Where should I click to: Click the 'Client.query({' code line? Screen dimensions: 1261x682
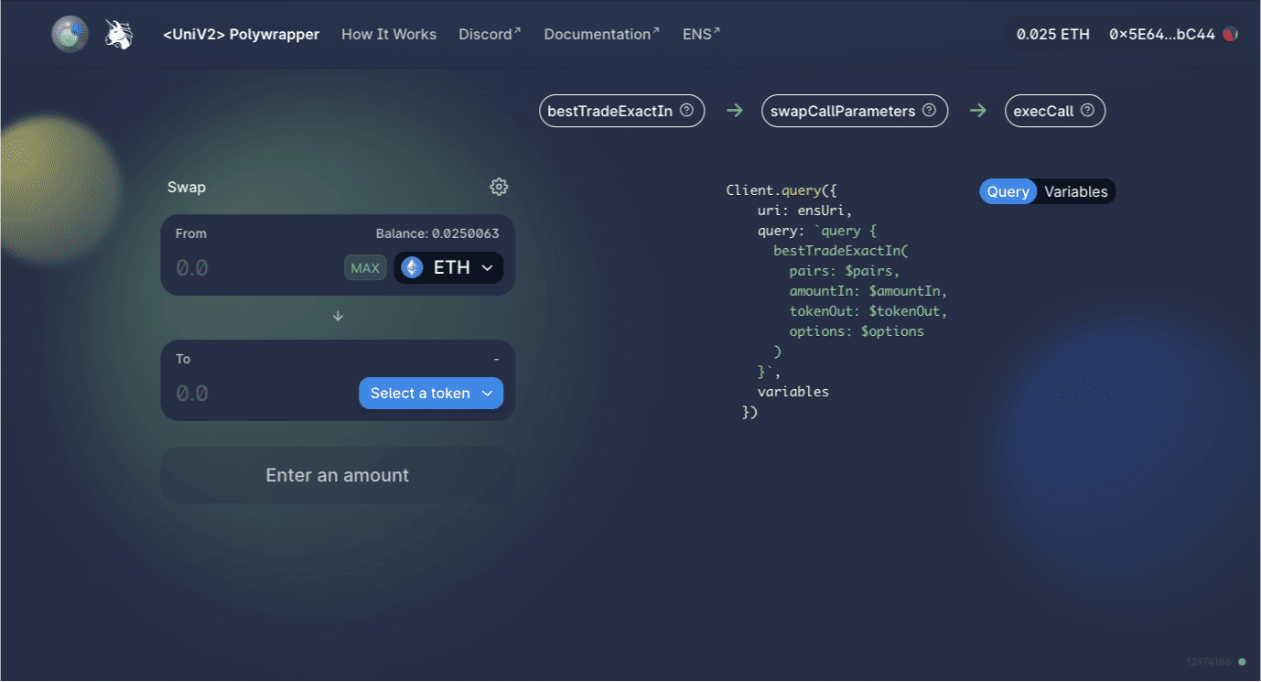[x=782, y=190]
